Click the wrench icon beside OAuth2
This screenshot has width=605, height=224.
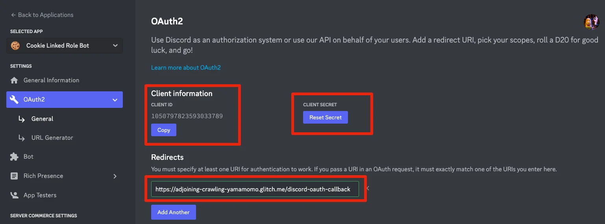[14, 100]
